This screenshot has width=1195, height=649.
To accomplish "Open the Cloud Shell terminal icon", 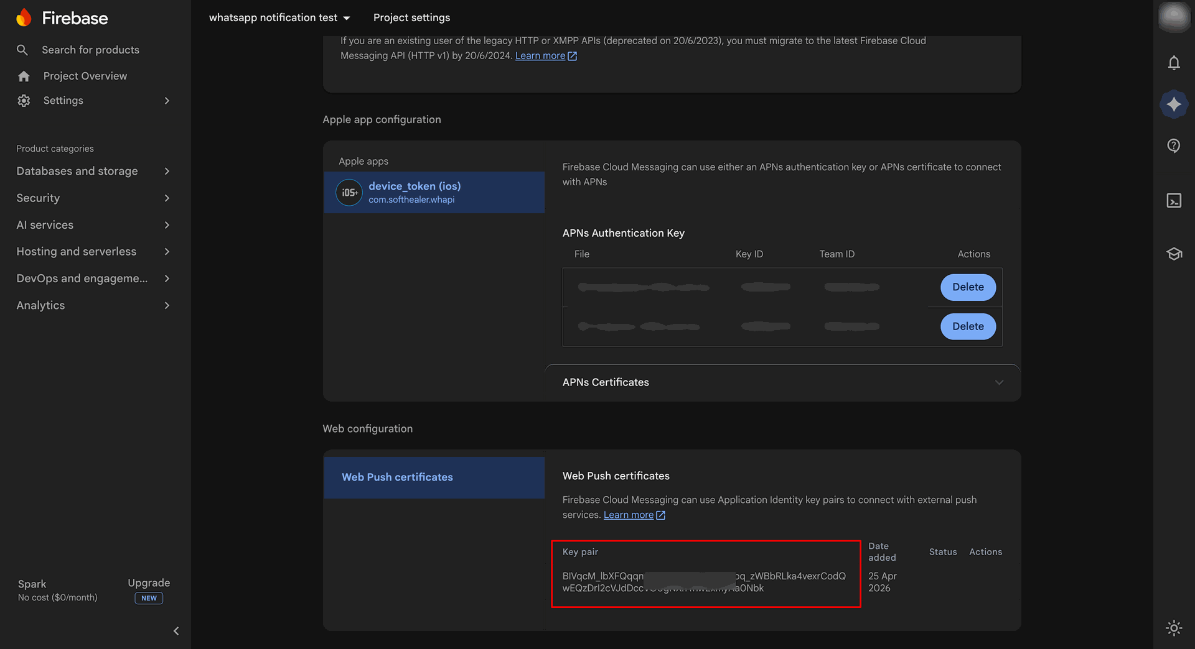I will coord(1174,200).
